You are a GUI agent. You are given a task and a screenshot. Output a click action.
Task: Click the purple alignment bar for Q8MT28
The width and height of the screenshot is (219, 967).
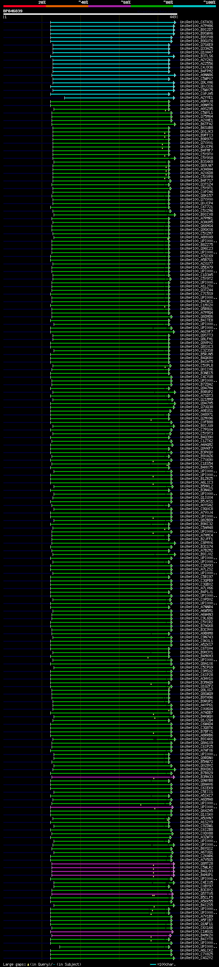[113, 864]
